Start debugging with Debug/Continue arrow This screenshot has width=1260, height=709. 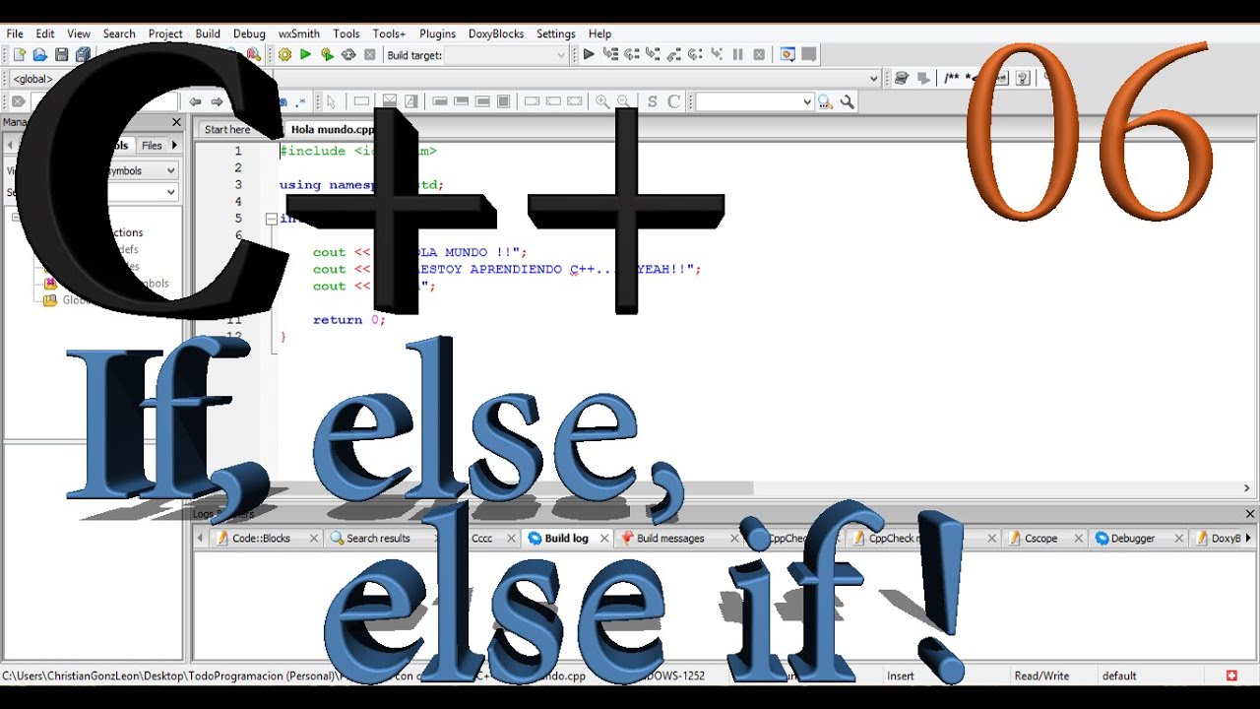589,55
